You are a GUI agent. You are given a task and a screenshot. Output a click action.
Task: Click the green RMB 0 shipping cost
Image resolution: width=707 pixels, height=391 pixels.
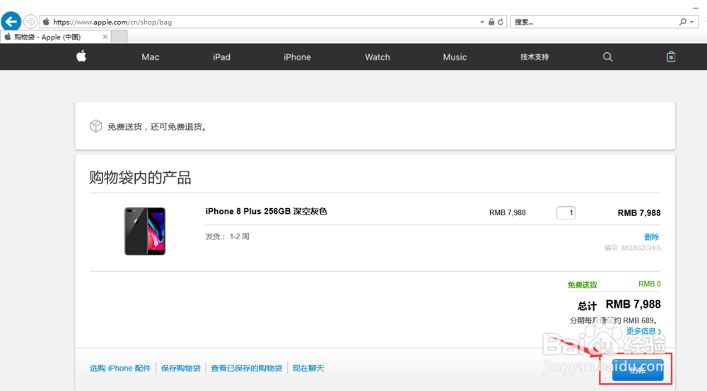tap(649, 284)
